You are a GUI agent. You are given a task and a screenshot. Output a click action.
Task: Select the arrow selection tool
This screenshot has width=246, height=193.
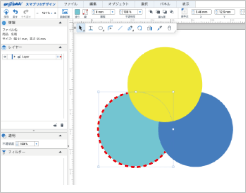81,28
